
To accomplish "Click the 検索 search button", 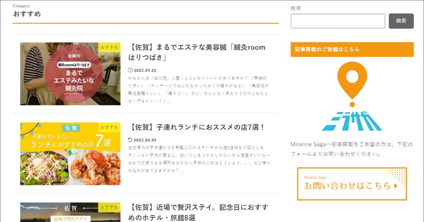I will (x=401, y=21).
